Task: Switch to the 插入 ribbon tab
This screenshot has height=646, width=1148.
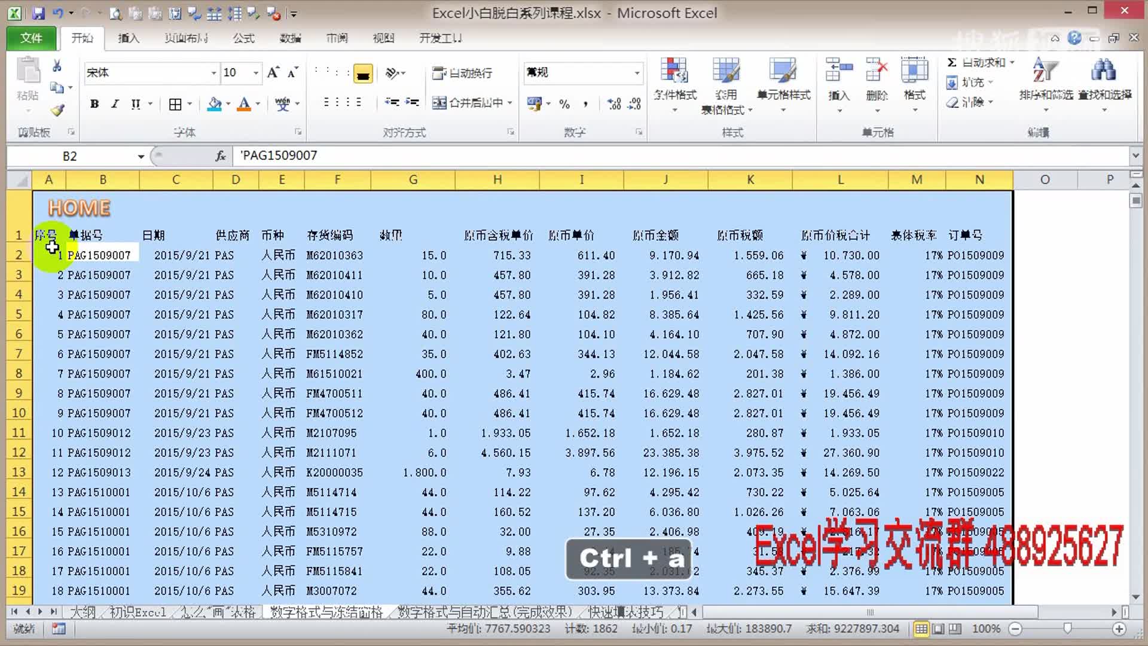Action: pos(129,38)
